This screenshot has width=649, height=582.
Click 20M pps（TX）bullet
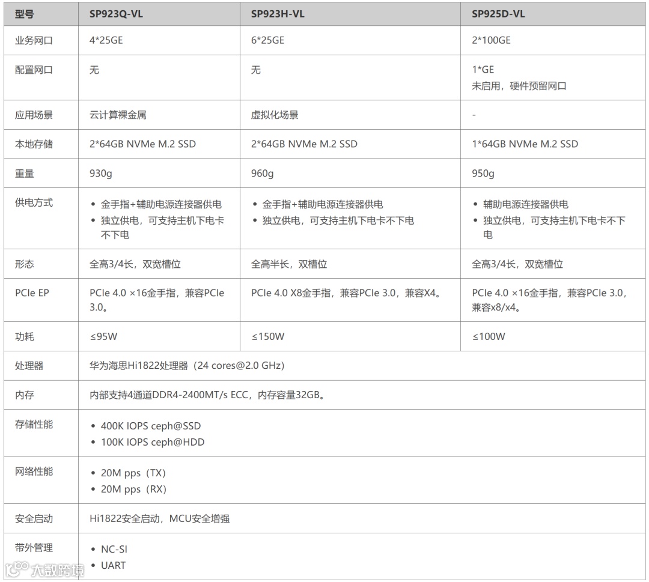pyautogui.click(x=133, y=473)
